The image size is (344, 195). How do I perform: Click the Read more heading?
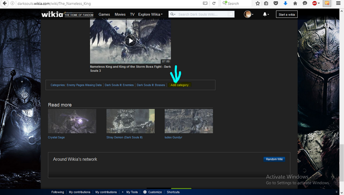[60, 105]
